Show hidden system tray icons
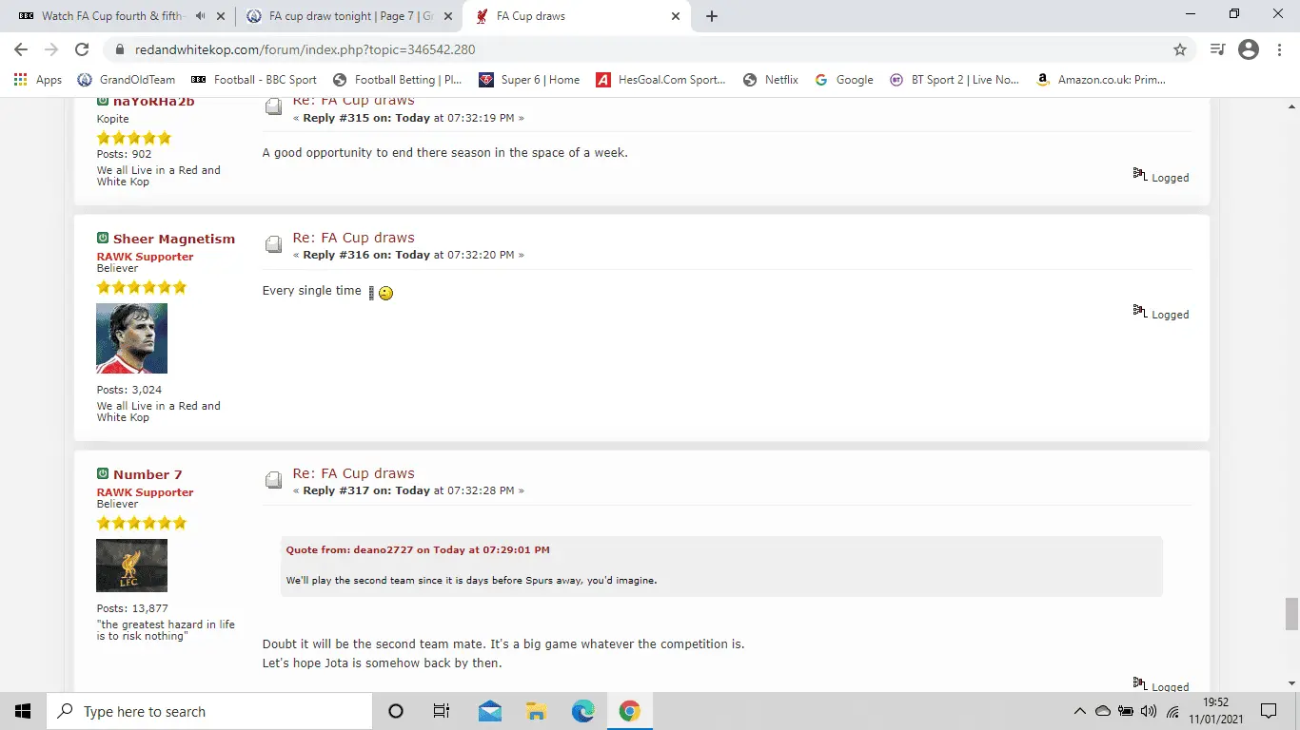Screen dimensions: 1300x730 point(1079,711)
